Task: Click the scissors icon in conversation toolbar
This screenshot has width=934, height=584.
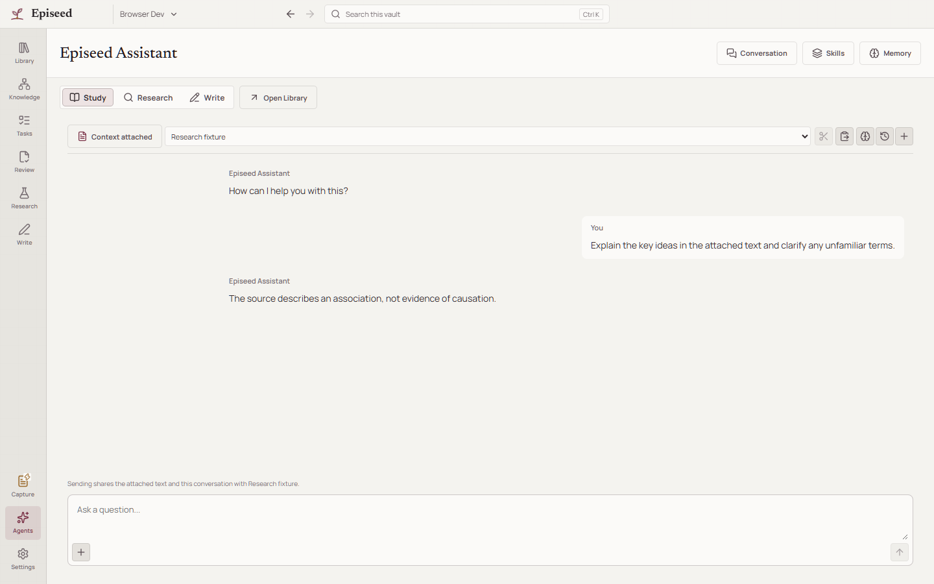Action: coord(824,136)
